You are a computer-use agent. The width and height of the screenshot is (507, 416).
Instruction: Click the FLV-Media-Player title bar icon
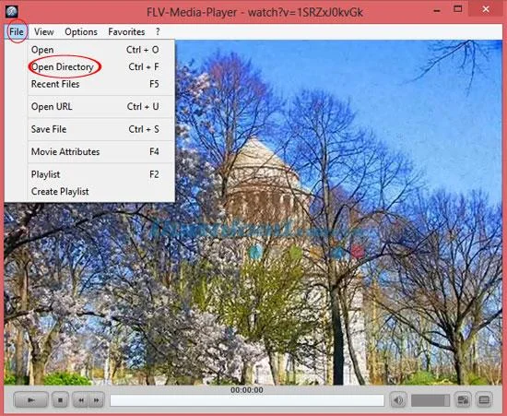11,11
